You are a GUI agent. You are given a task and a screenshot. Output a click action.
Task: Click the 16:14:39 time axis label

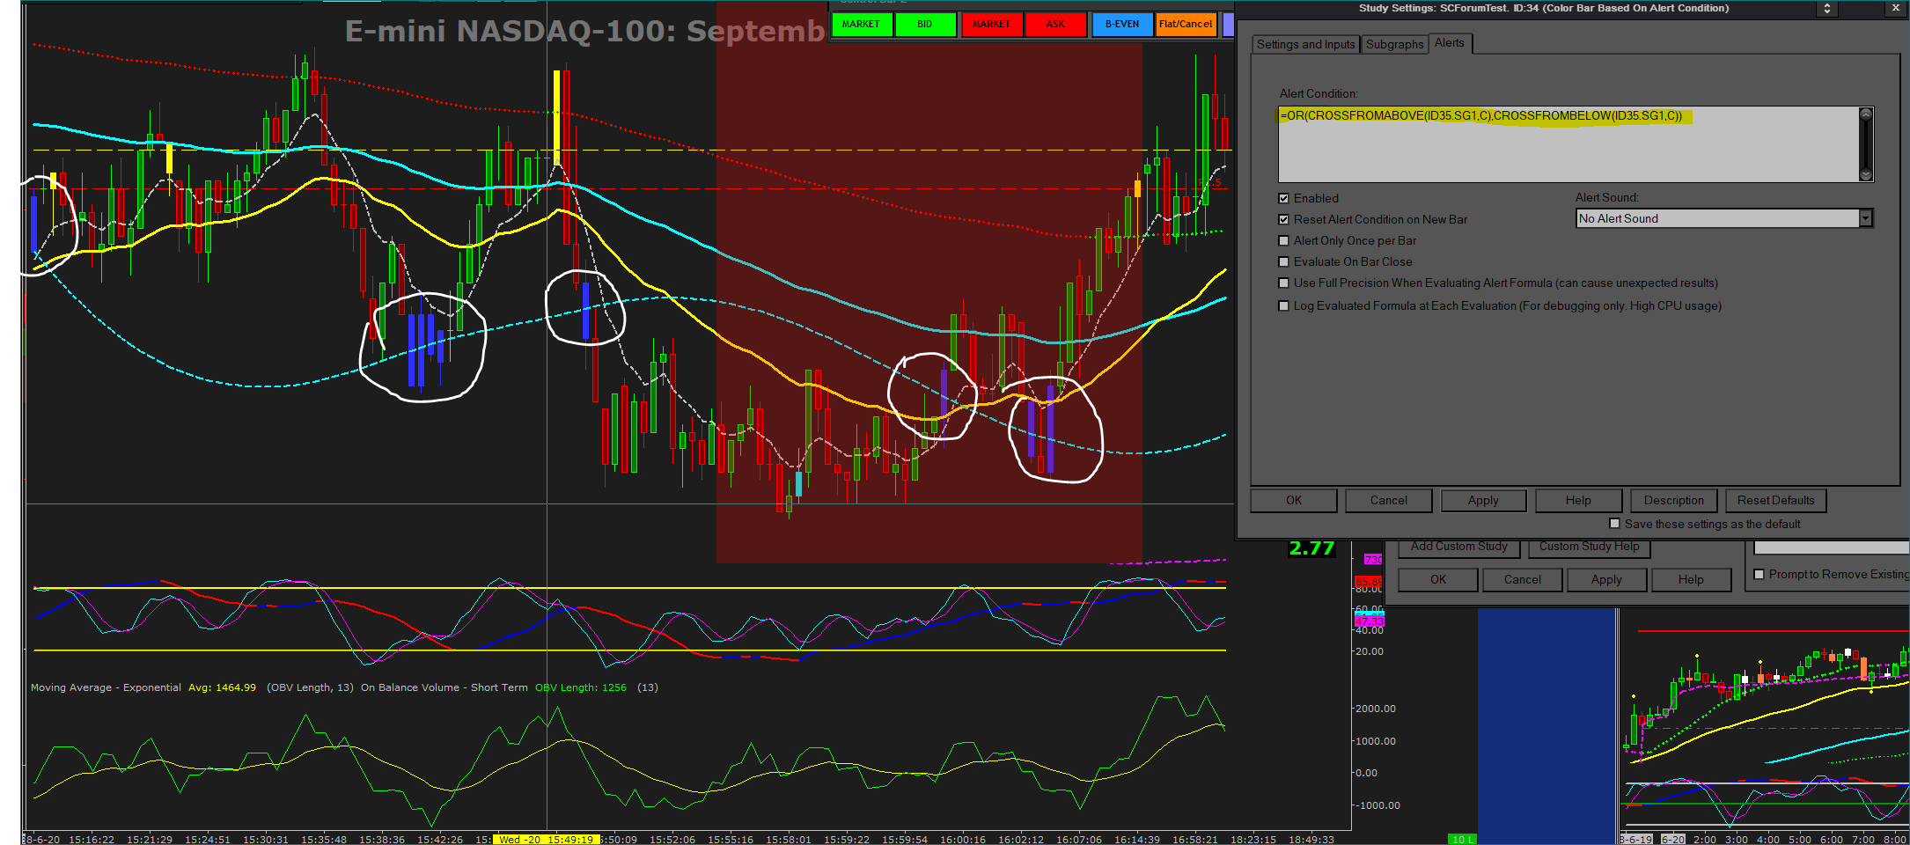1137,840
